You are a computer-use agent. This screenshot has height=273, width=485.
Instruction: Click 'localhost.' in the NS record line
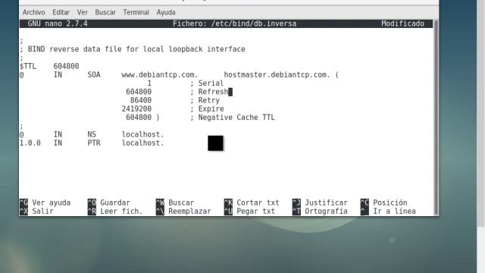coord(142,135)
